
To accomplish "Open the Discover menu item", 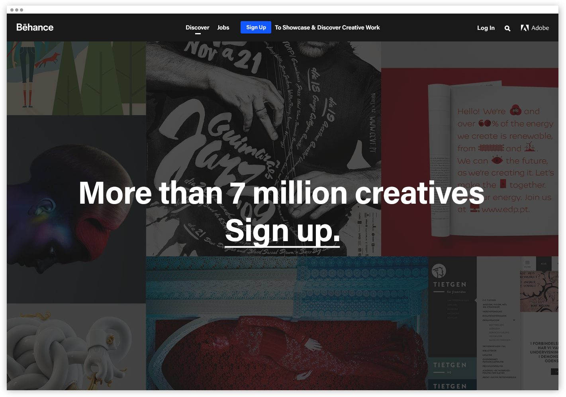I will tap(197, 28).
